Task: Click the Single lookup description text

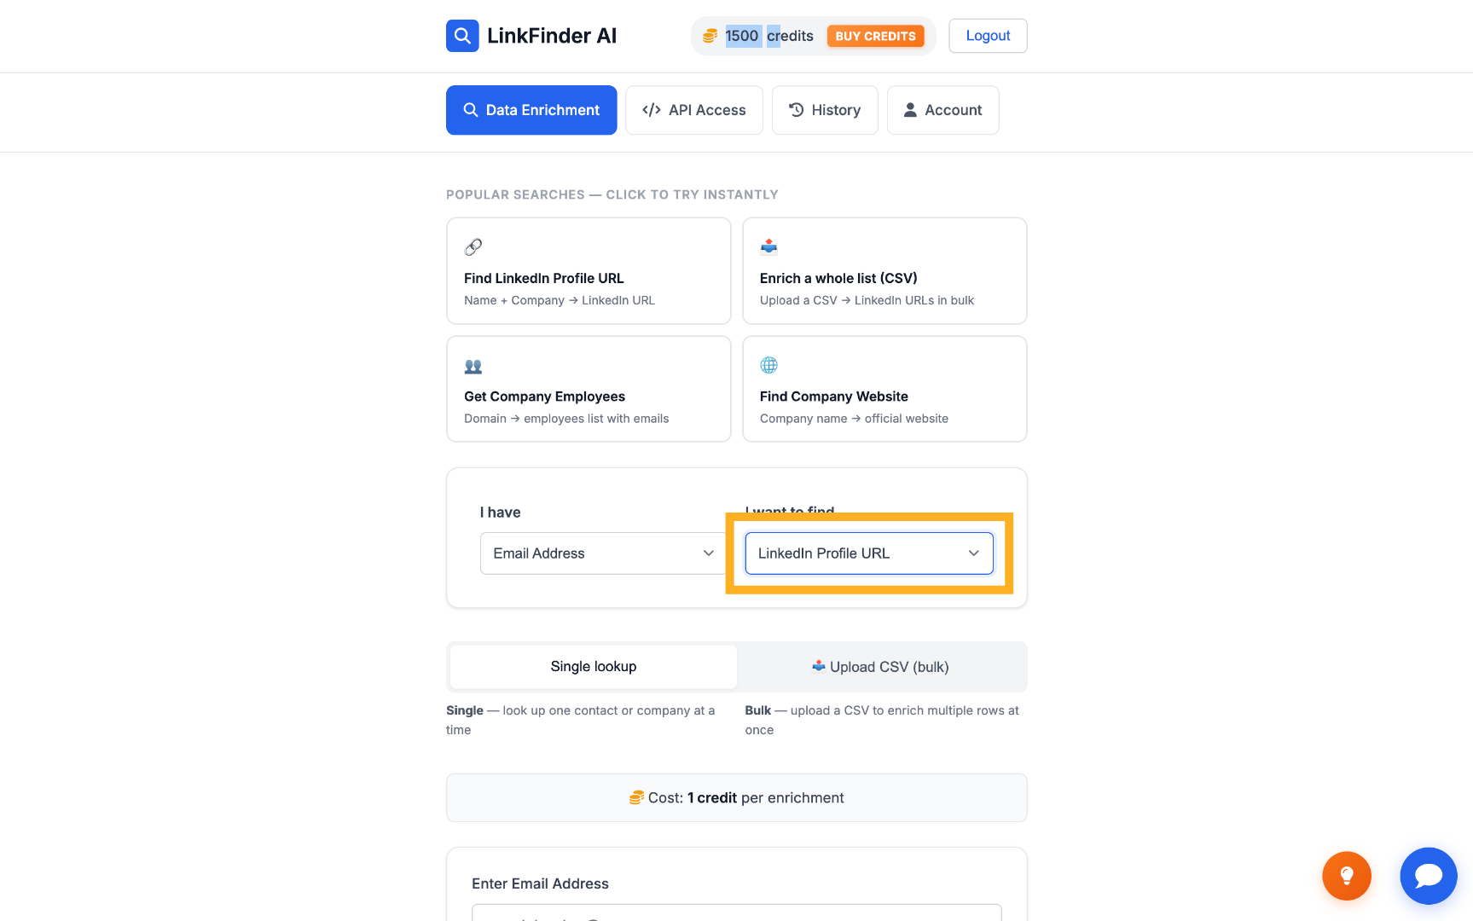Action: click(x=581, y=720)
